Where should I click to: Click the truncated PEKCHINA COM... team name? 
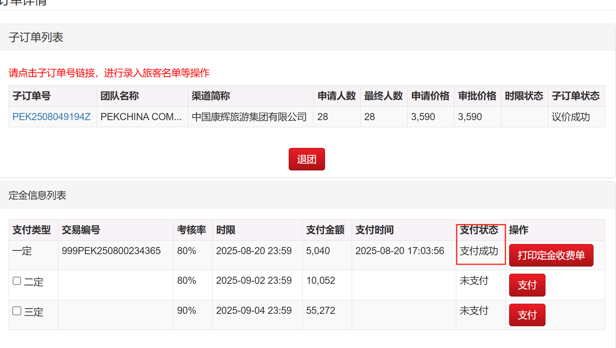click(141, 117)
